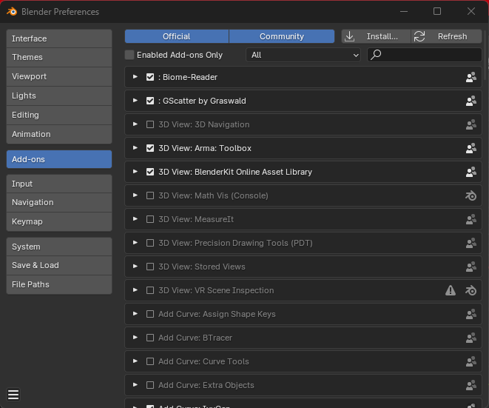Expand the Precision Drawing Tools add-on details
The height and width of the screenshot is (408, 489).
point(135,243)
